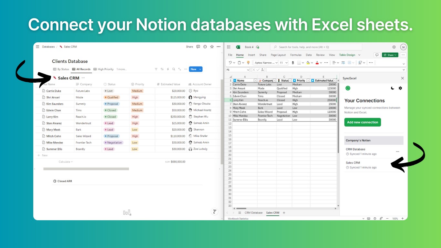Open CRM Database connection three-dot menu
Screen dimensions: 441x248
tap(397, 151)
